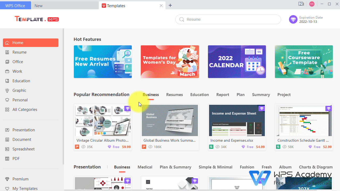This screenshot has width=340, height=191.
Task: Open the Home sidebar item
Action: coord(31,43)
